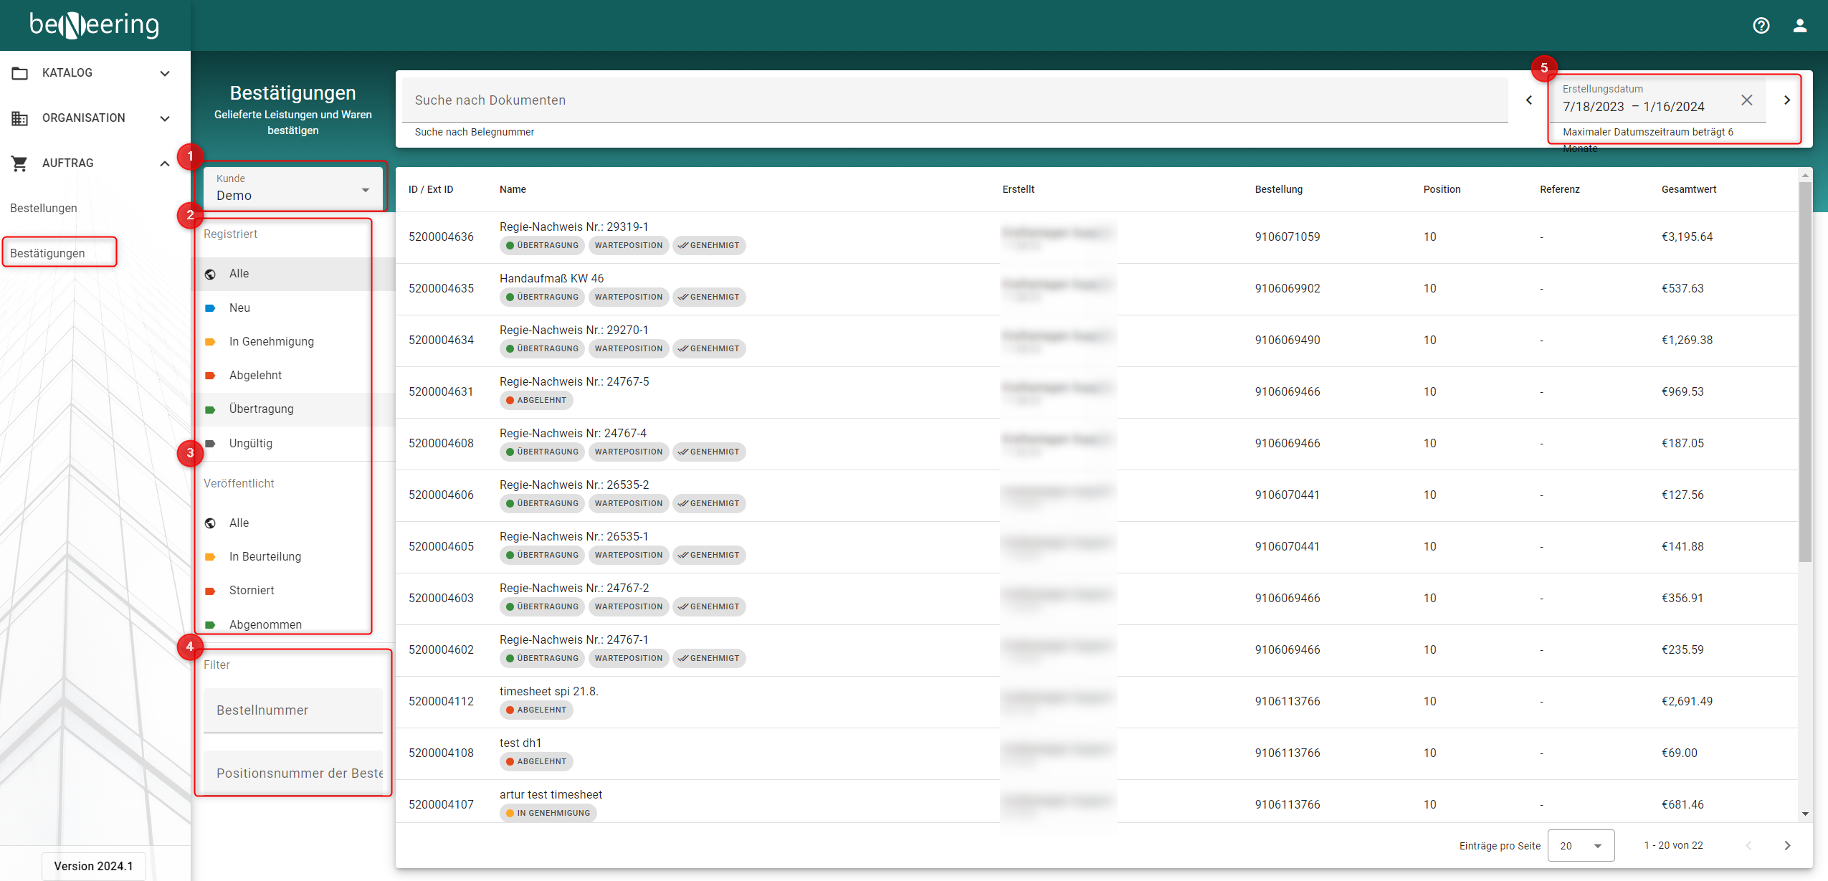The height and width of the screenshot is (881, 1828).
Task: Go to next results page arrow
Action: click(x=1786, y=846)
